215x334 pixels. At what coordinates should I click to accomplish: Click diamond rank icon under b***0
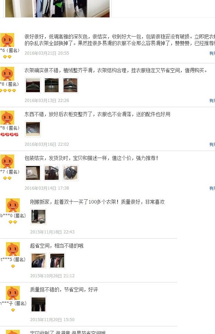pyautogui.click(x=13, y=222)
